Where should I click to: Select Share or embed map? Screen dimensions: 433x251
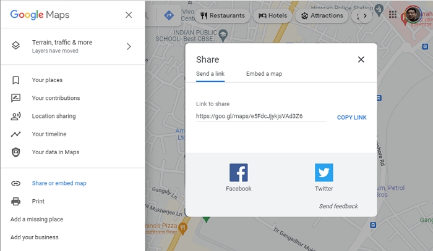[x=59, y=183]
